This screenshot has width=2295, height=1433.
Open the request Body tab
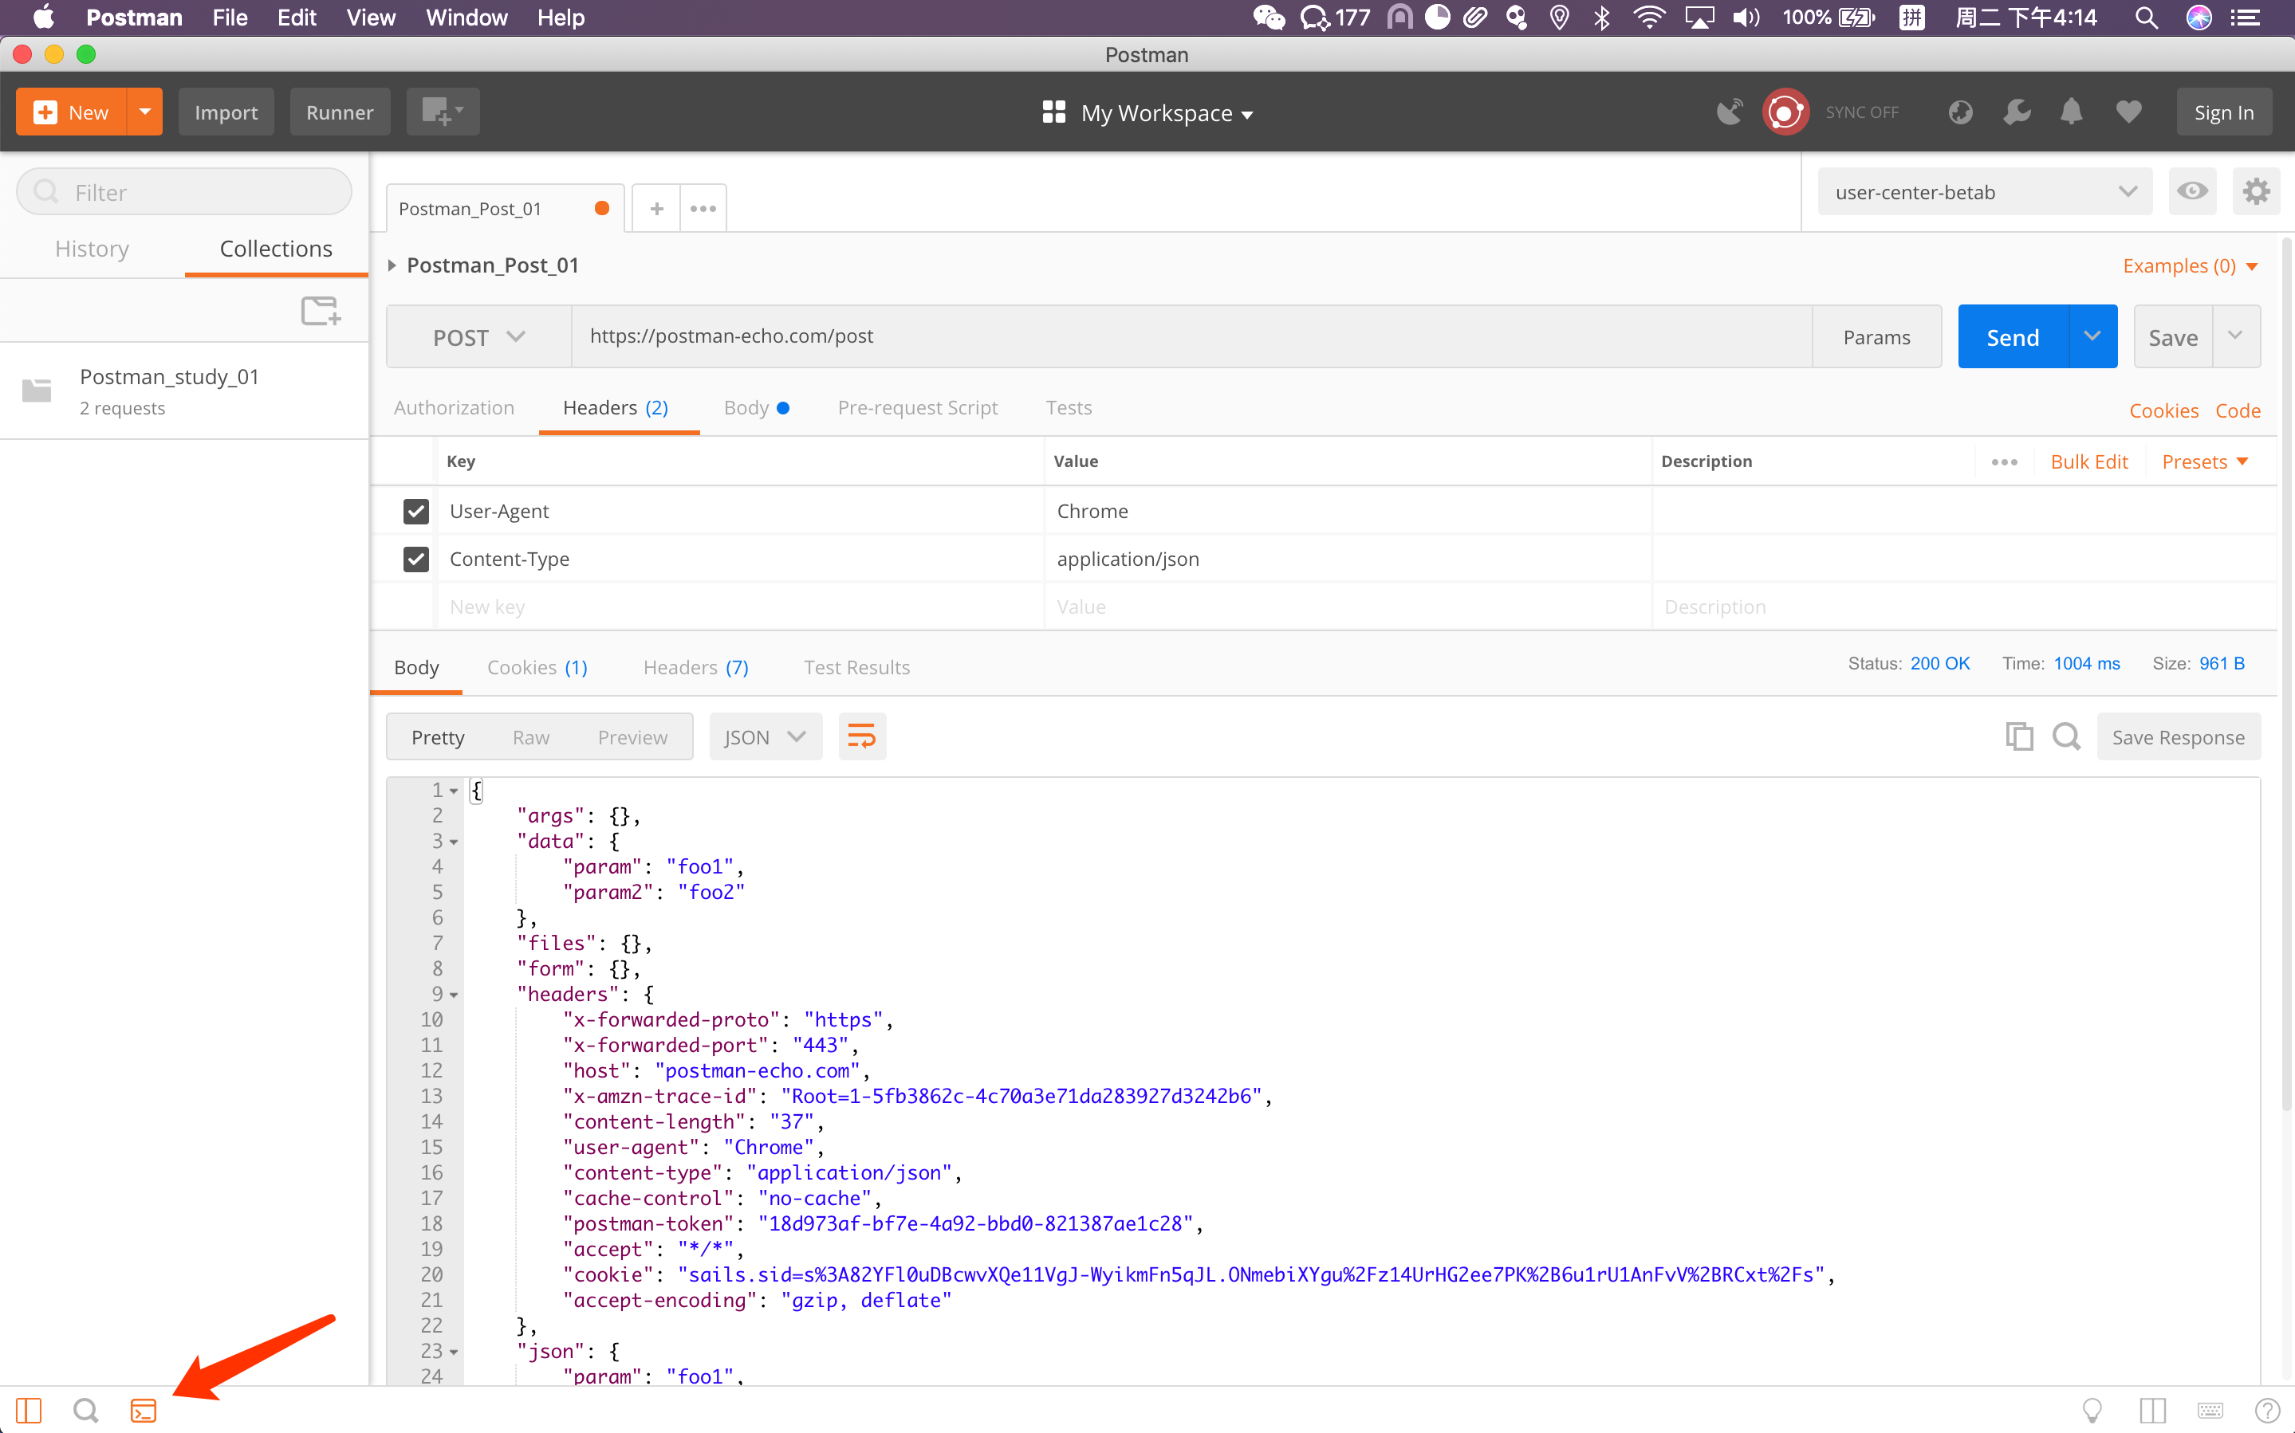tap(755, 407)
